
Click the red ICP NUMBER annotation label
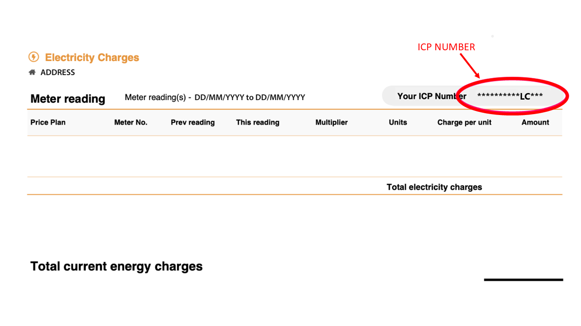(446, 47)
